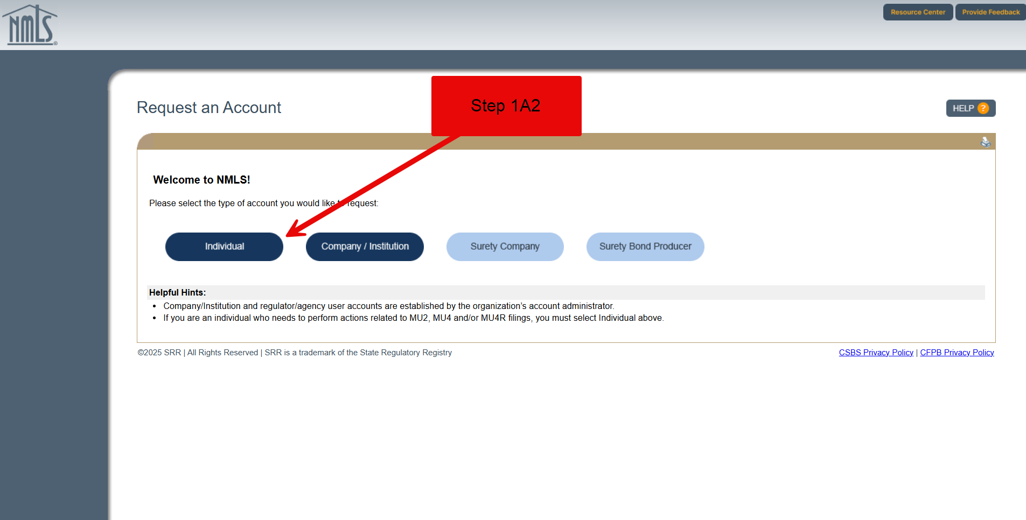Click the Request an Account page heading
Screen dimensions: 1026x520
click(209, 108)
